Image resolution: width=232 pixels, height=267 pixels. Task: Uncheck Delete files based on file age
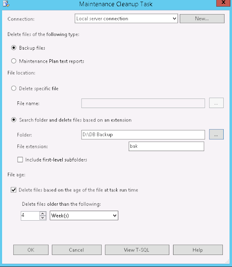click(14, 190)
